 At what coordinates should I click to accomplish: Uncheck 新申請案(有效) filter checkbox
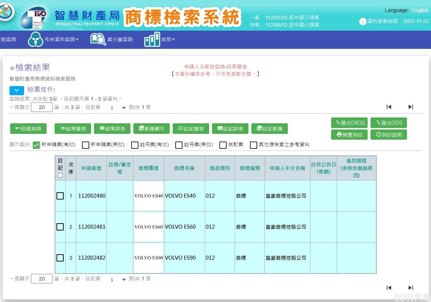pos(36,145)
